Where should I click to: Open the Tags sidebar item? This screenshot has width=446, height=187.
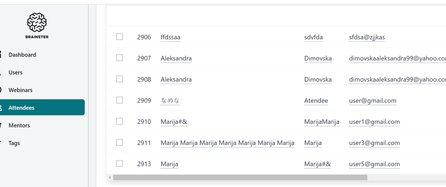coord(14,143)
